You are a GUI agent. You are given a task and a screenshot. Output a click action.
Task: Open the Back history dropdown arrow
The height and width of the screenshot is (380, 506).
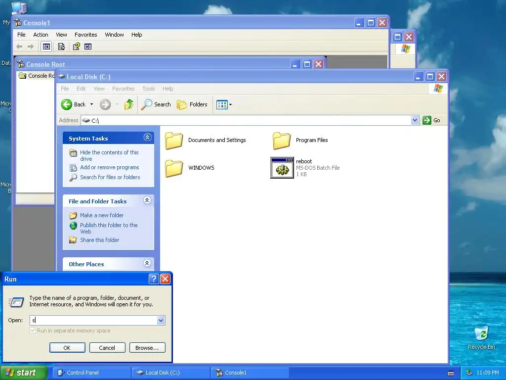coord(91,104)
